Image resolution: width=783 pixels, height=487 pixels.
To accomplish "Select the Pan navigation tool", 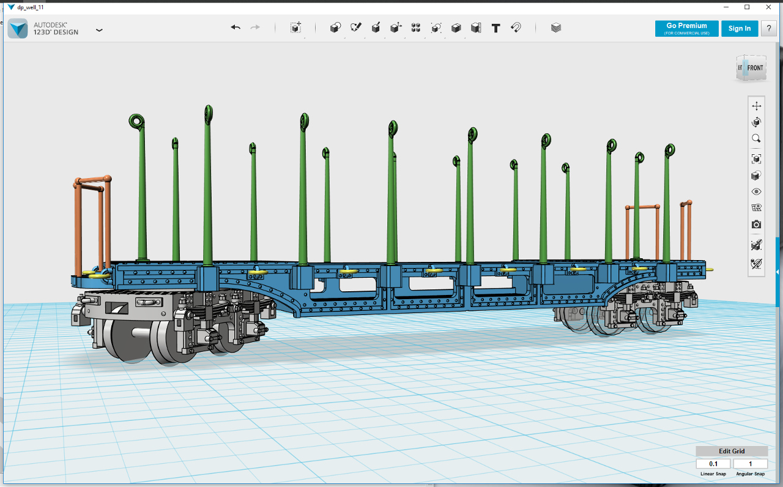I will click(x=756, y=106).
